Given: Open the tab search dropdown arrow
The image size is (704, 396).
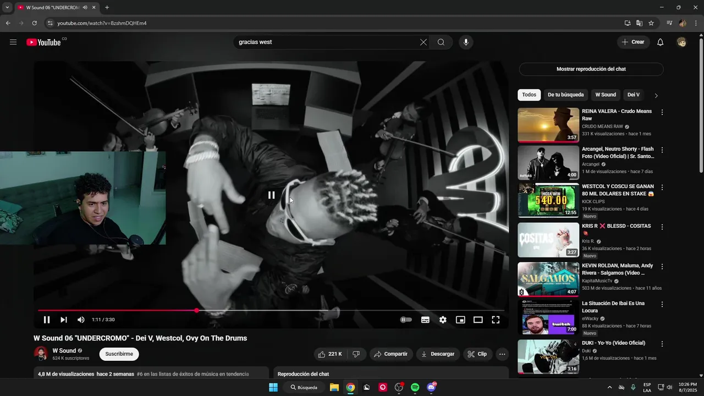Looking at the screenshot, I should coord(7,8).
